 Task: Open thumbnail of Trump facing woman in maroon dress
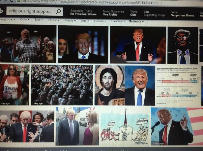pyautogui.click(x=77, y=126)
